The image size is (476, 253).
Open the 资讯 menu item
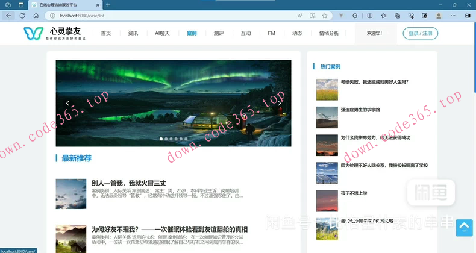pos(133,33)
